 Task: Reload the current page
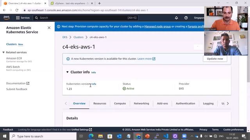17,10
